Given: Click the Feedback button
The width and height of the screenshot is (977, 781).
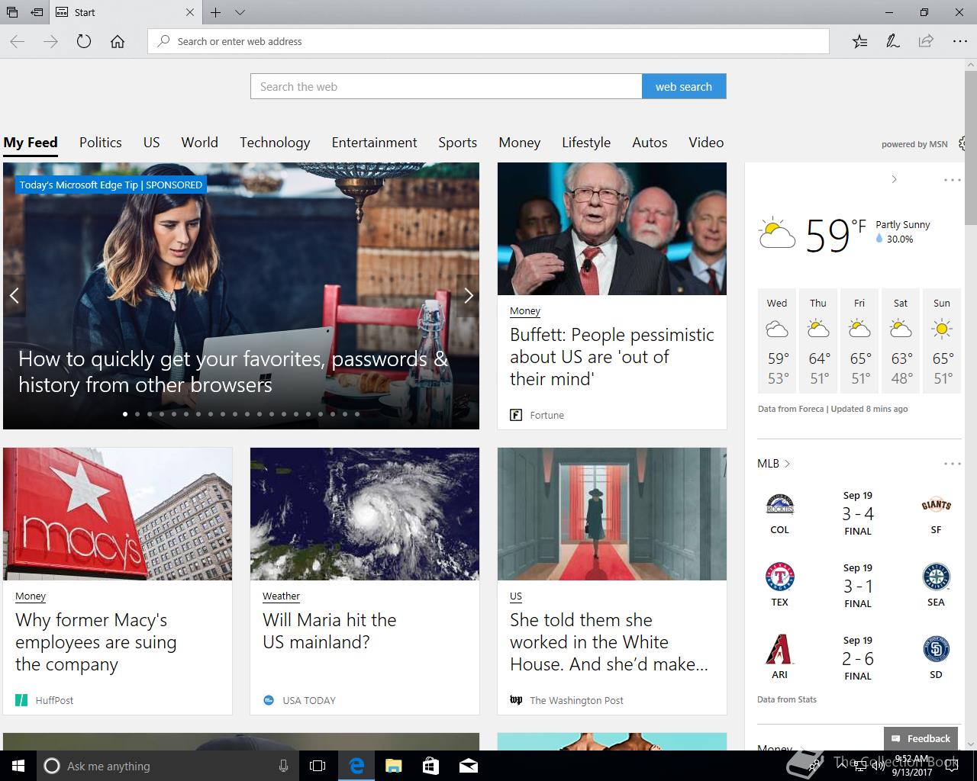Looking at the screenshot, I should 921,738.
